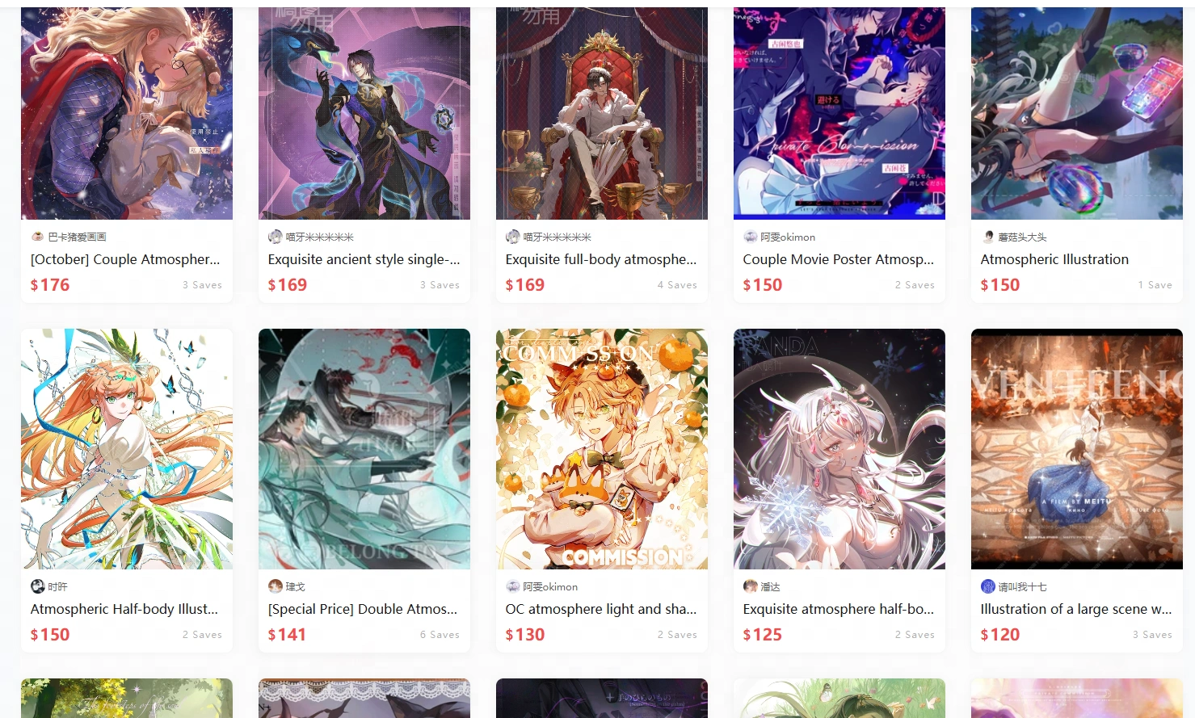View the fox boy COMMISSION artwork thumbnail
This screenshot has height=718, width=1195.
pos(602,449)
